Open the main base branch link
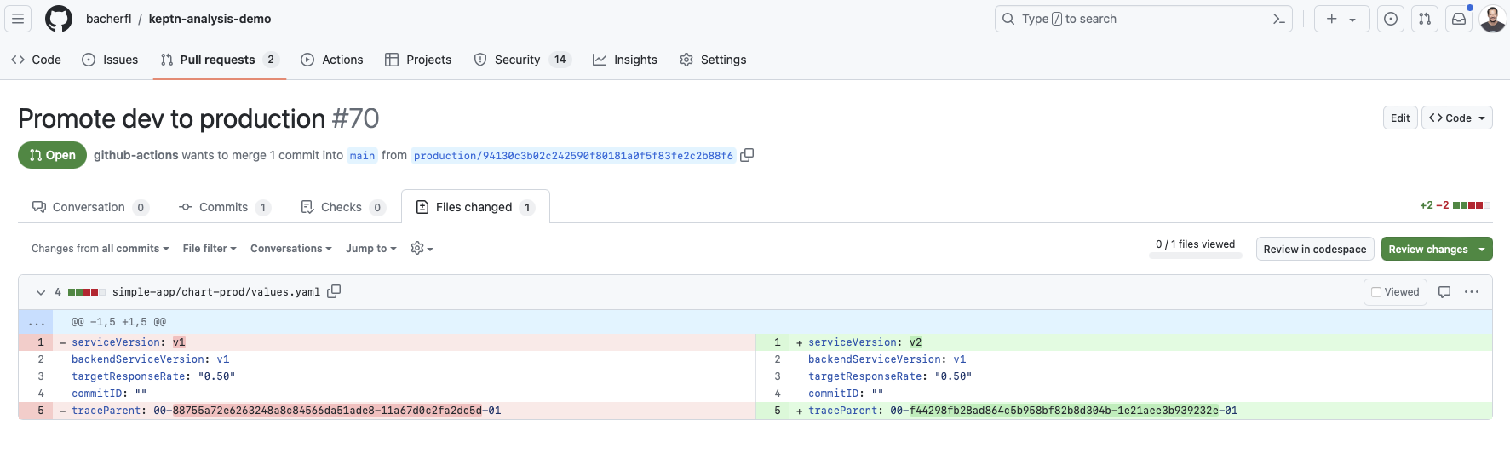The image size is (1510, 454). coord(362,156)
